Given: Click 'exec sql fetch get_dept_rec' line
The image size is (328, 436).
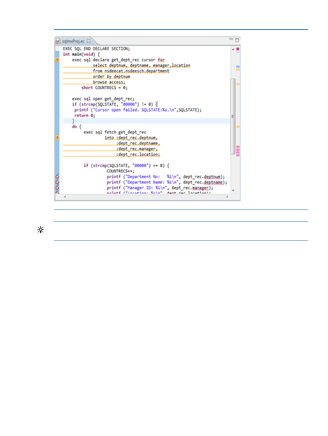Looking at the screenshot, I should point(115,132).
